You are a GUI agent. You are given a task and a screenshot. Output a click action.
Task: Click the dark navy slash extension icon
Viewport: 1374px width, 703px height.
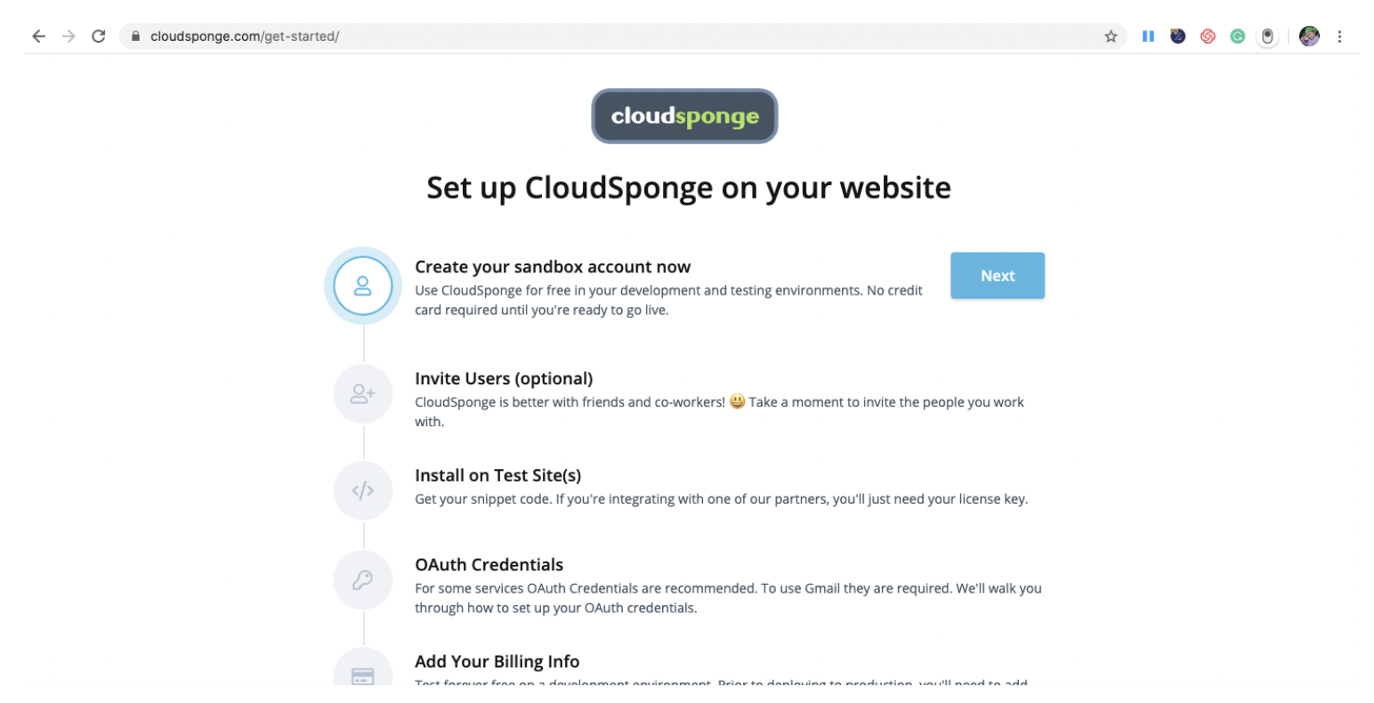pos(1177,36)
